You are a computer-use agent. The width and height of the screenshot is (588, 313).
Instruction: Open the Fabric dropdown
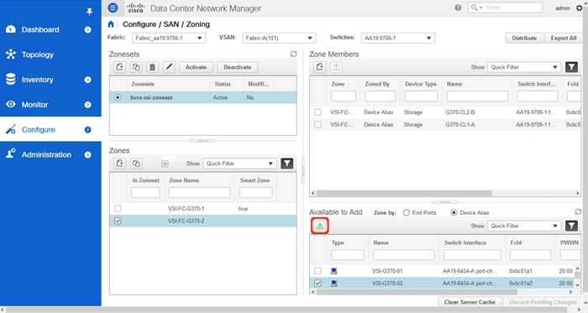[x=169, y=39]
